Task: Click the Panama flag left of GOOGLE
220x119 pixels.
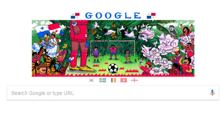Action: [x=75, y=16]
